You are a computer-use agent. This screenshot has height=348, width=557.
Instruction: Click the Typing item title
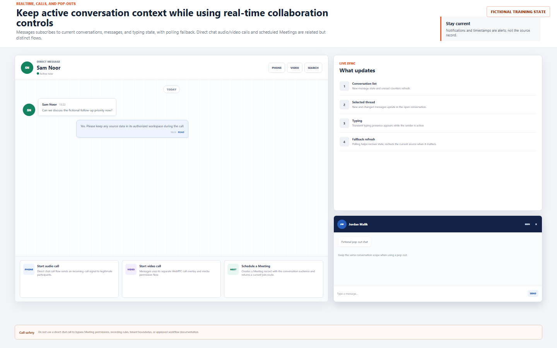point(357,121)
